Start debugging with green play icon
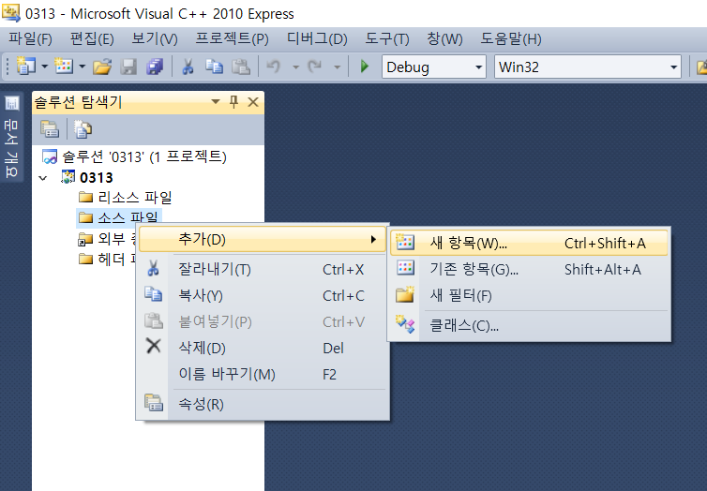The image size is (707, 491). tap(365, 67)
